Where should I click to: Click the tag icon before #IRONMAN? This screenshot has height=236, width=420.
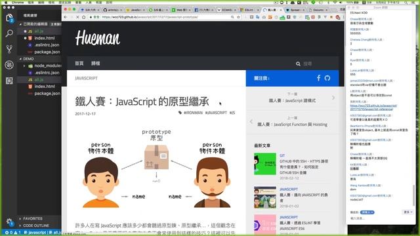click(x=180, y=113)
